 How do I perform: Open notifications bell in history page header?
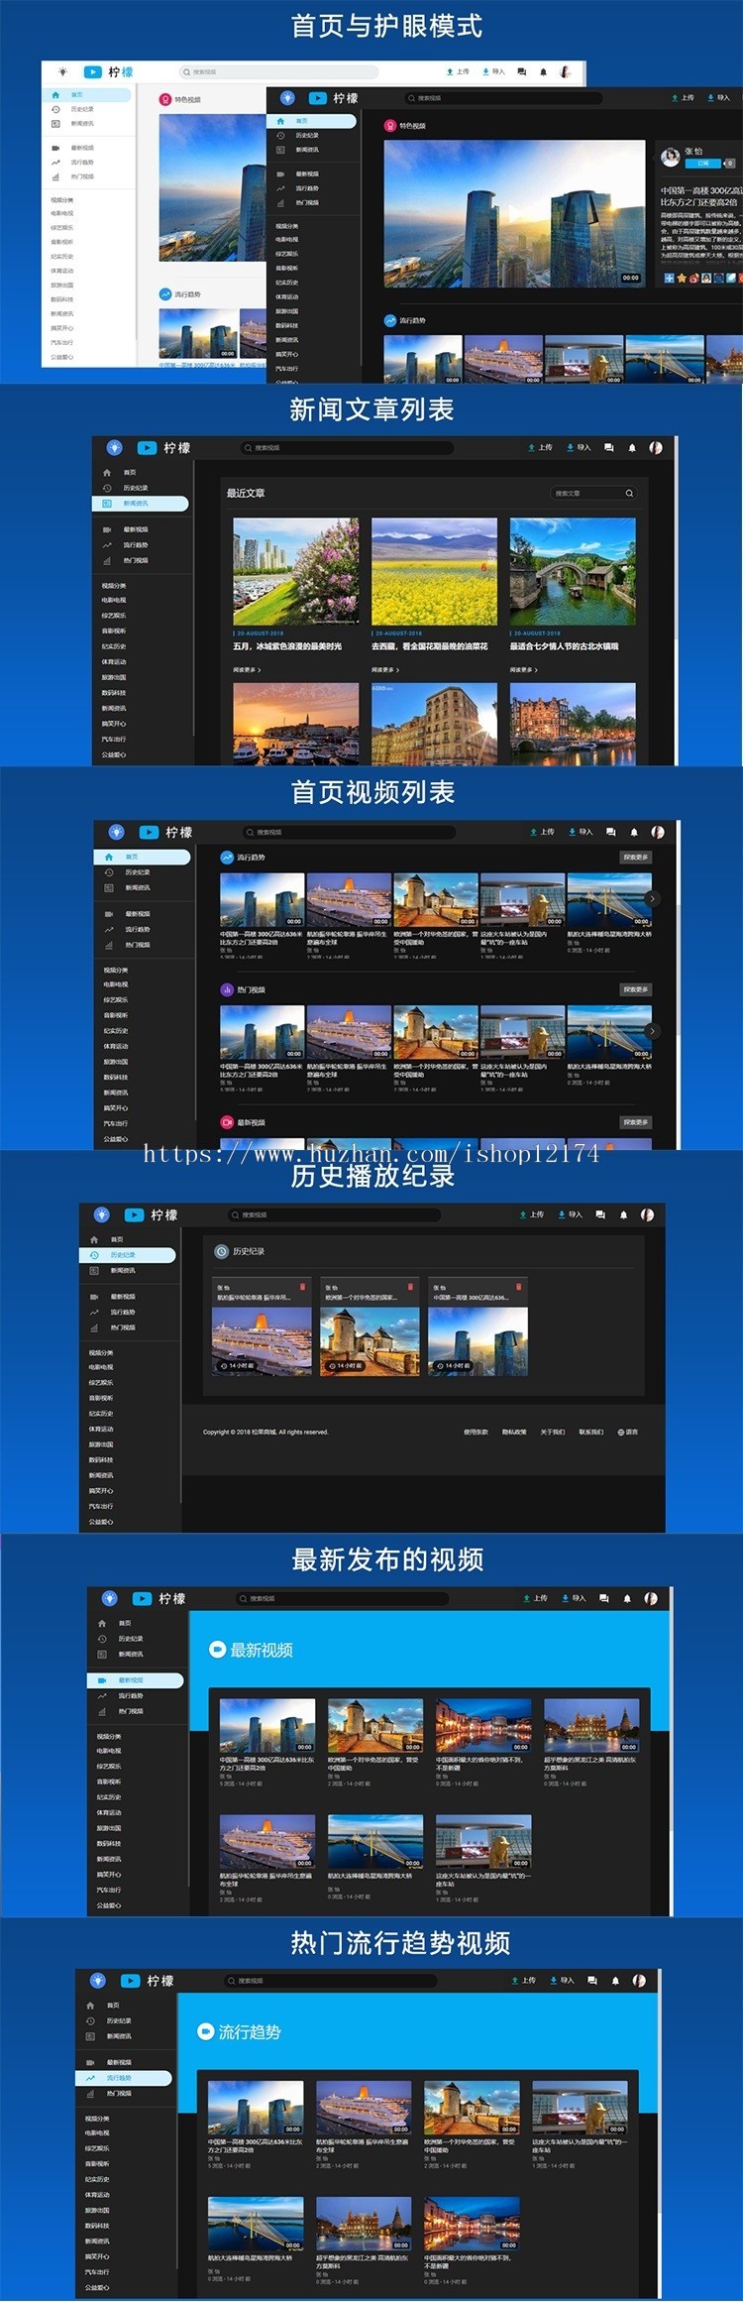click(623, 1214)
